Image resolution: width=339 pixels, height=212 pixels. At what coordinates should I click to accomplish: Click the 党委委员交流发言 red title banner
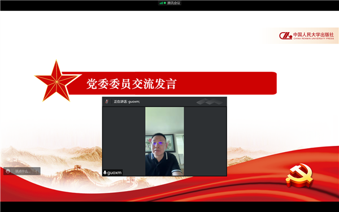168,83
